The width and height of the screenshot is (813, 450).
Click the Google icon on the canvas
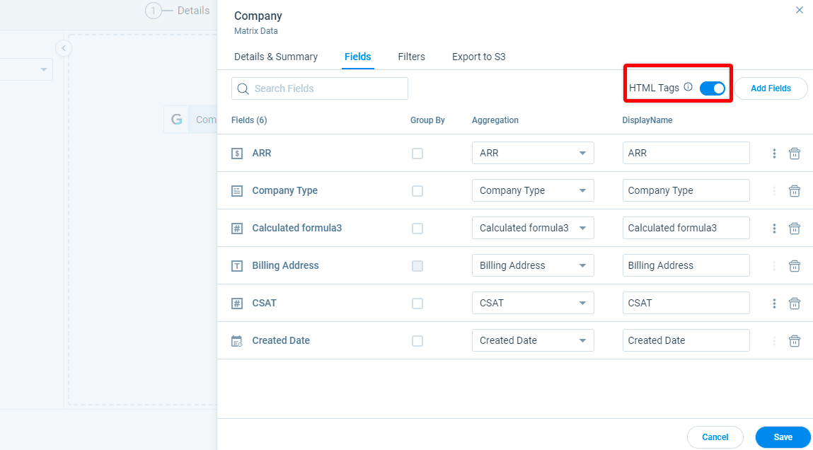point(175,119)
